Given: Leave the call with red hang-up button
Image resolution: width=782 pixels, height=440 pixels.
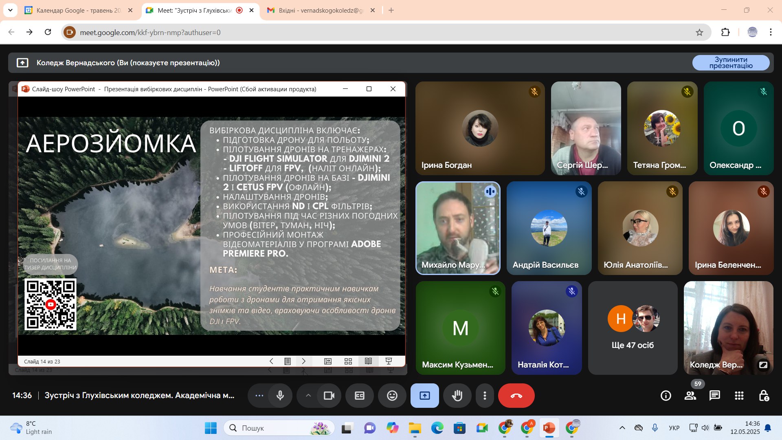Looking at the screenshot, I should point(516,396).
